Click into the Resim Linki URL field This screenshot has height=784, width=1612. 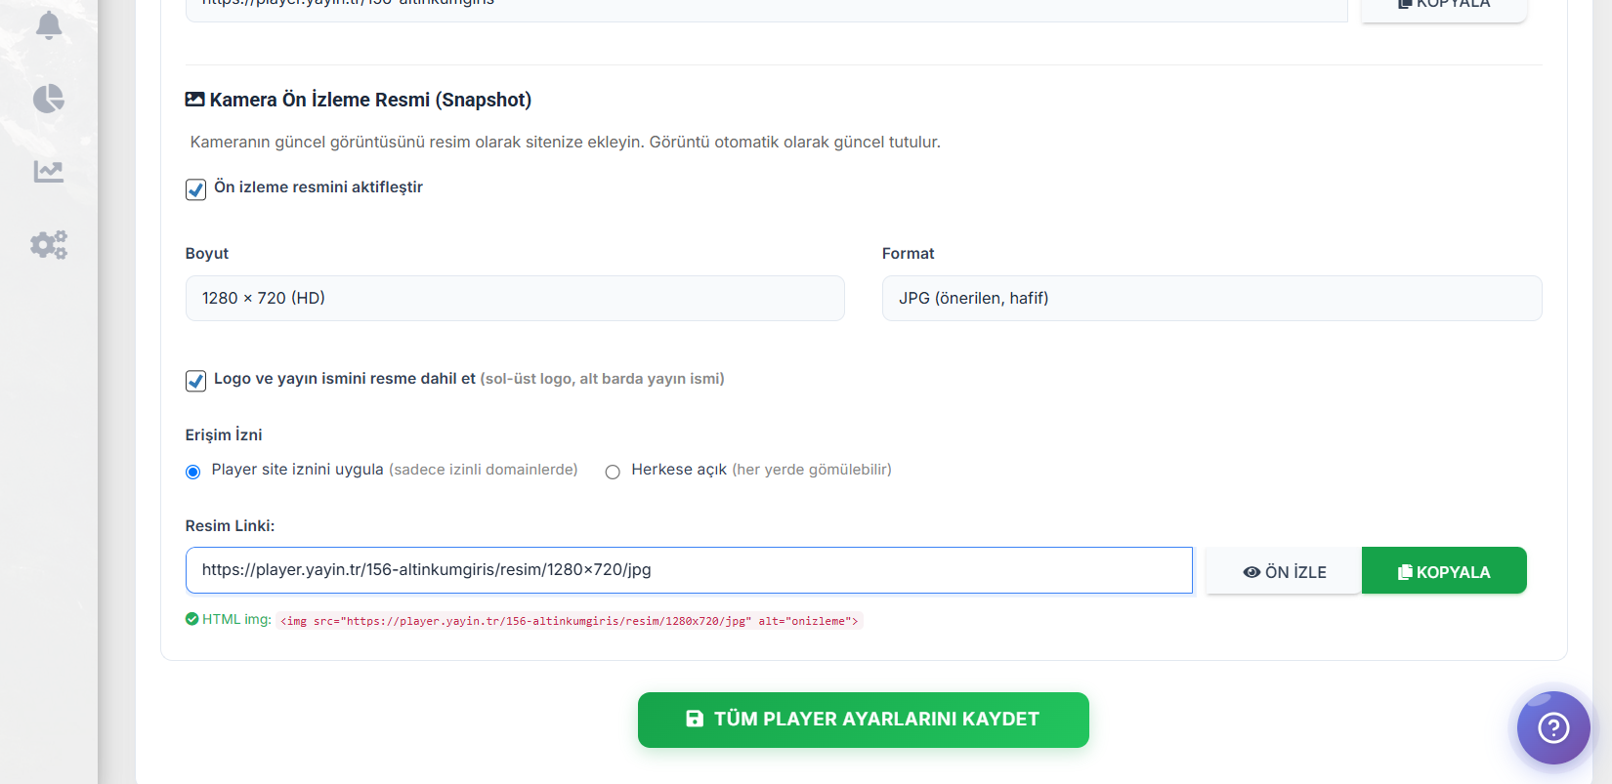689,570
